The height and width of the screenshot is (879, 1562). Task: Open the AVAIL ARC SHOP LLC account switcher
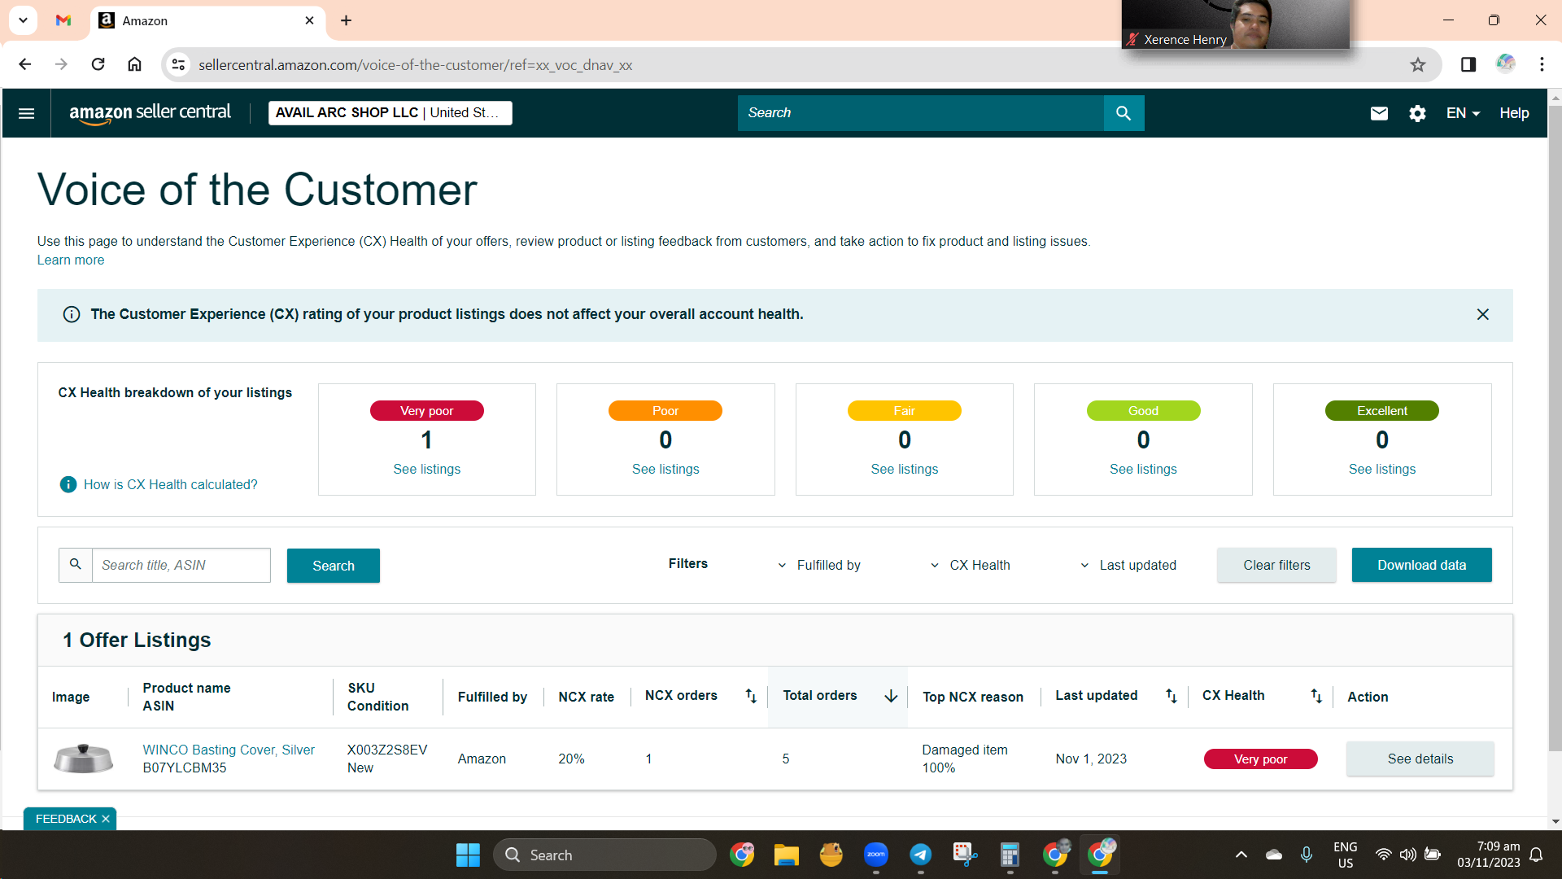(x=390, y=113)
